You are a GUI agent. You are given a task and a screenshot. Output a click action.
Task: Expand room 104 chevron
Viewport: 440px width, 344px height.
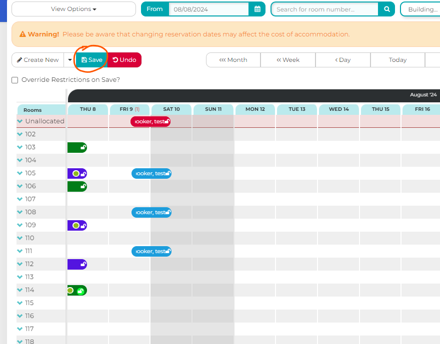[x=19, y=160]
